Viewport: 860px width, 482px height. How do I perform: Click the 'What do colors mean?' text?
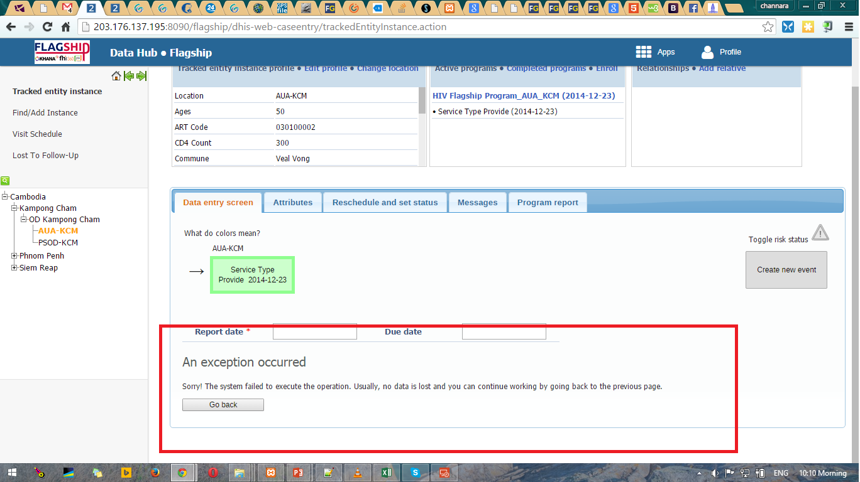click(222, 233)
